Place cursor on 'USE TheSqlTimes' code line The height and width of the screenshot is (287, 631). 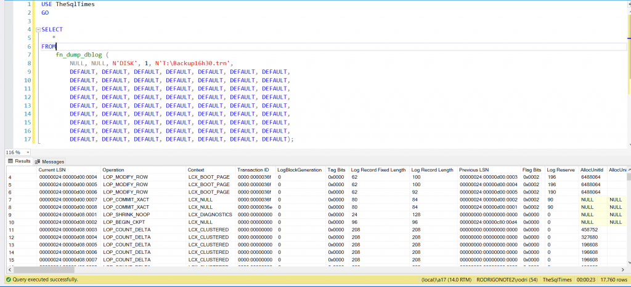click(68, 4)
